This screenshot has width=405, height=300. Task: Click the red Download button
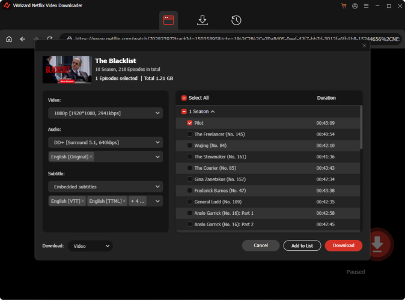[x=343, y=245]
